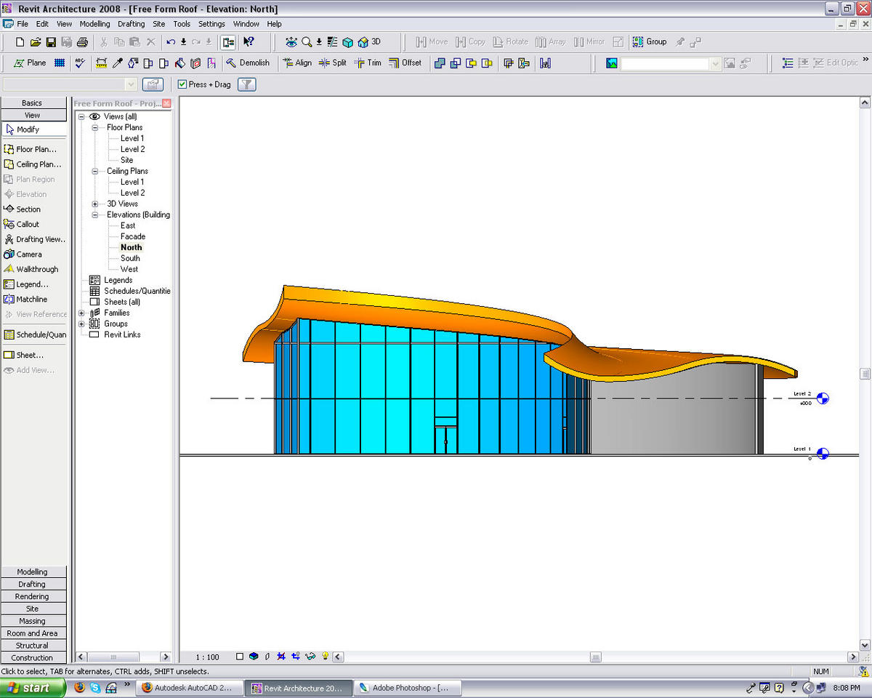
Task: Click the Modify tool in design bar
Action: 33,129
